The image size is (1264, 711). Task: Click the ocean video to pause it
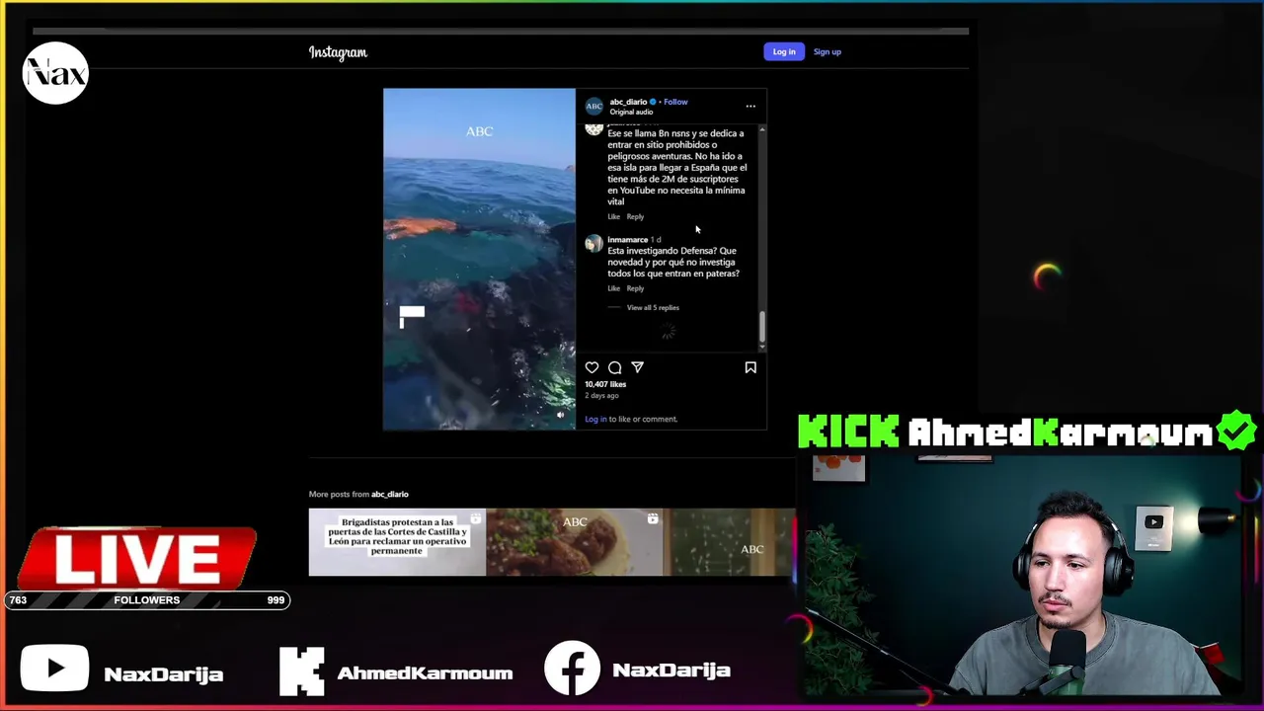pyautogui.click(x=479, y=259)
